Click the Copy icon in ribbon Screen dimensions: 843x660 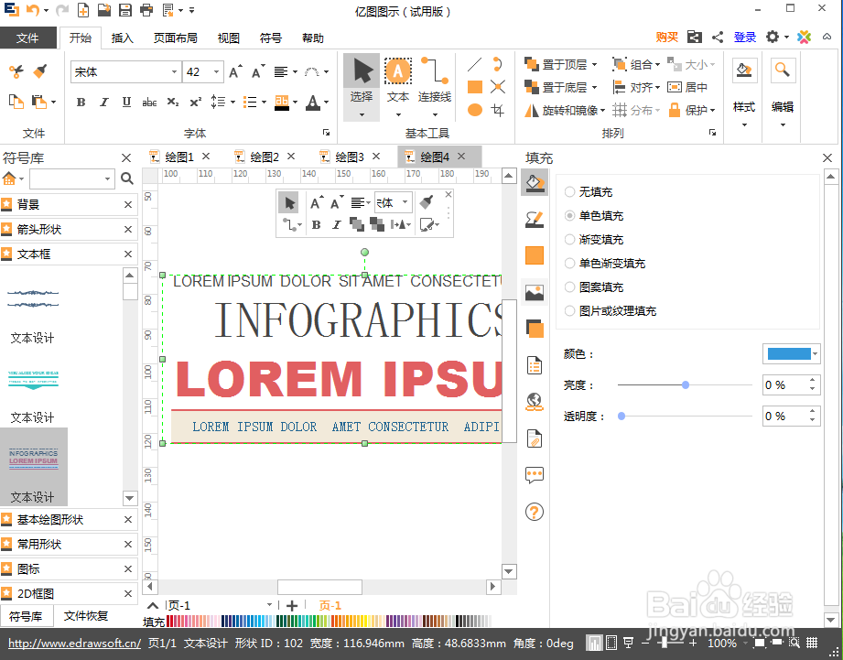[16, 101]
